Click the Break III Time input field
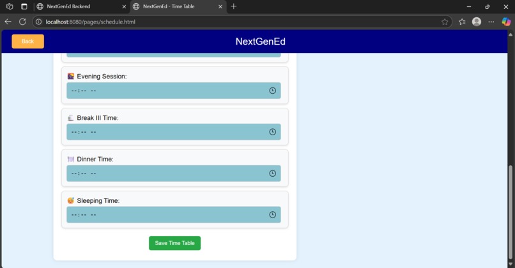Screen dimensions: 515x268 [x=173, y=132]
